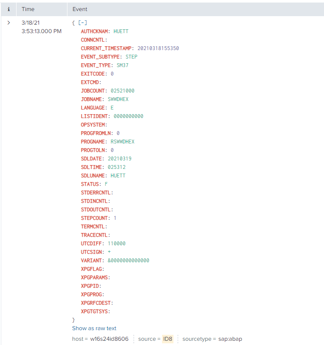Select host value w16s24id8606
Image resolution: width=324 pixels, height=345 pixels.
(x=109, y=339)
